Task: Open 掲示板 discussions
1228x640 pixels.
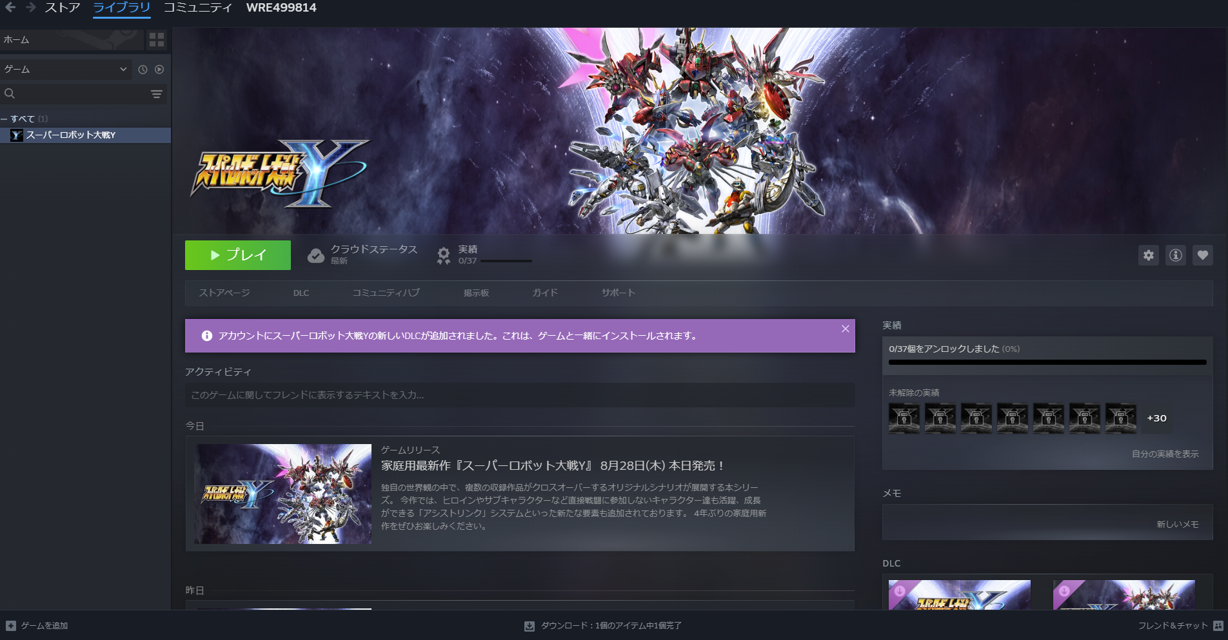Action: pyautogui.click(x=476, y=293)
